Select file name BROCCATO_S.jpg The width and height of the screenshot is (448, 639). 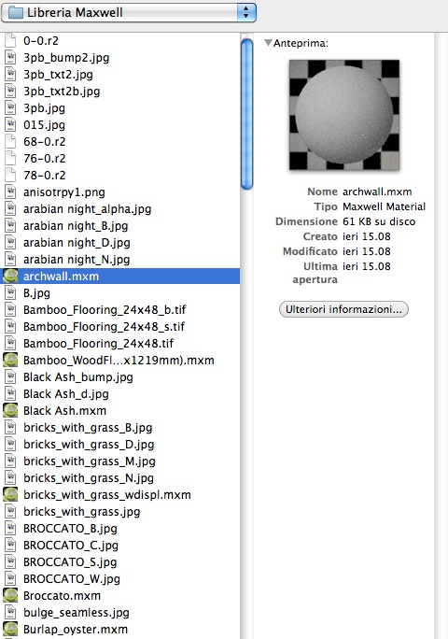[x=70, y=562]
